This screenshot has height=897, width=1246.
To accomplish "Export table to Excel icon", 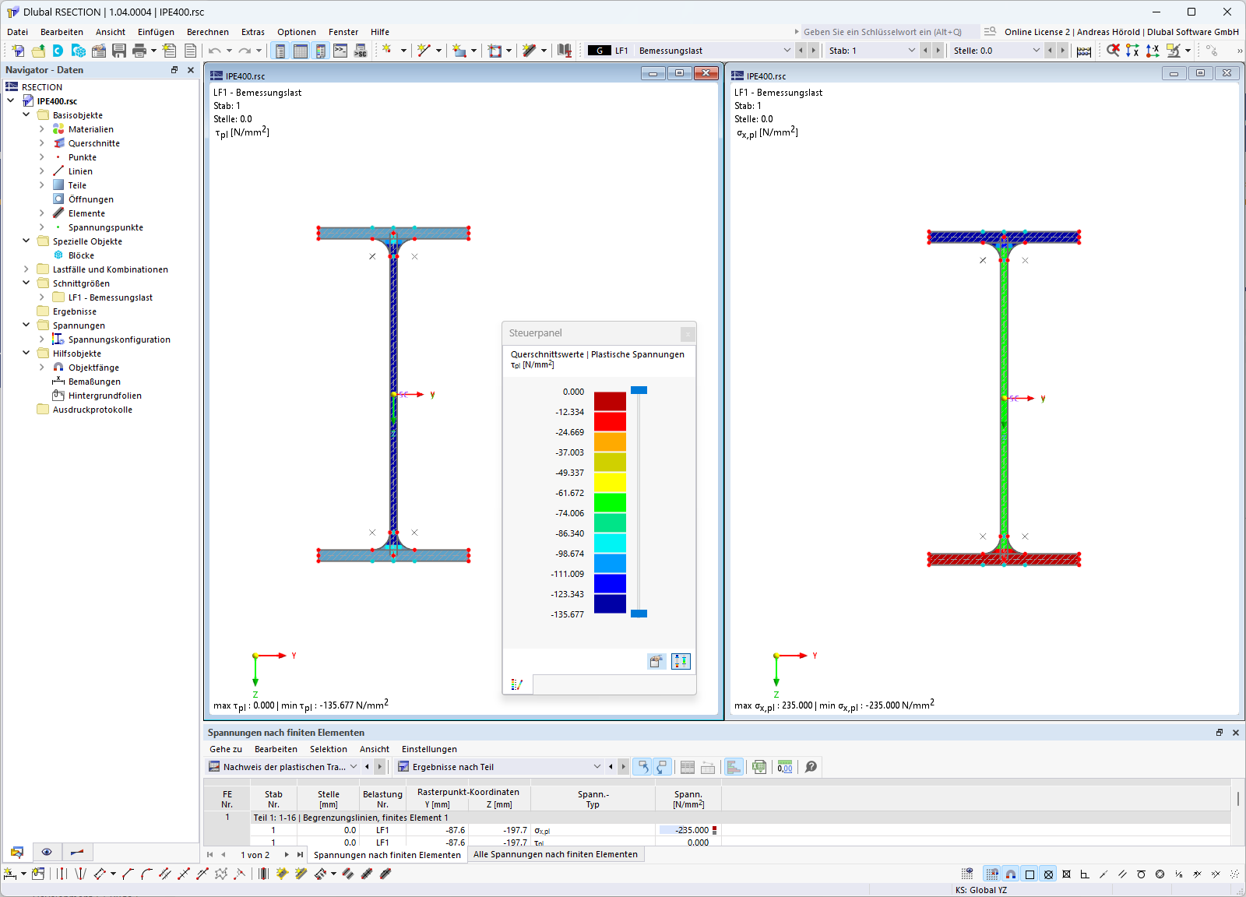I will pos(759,767).
